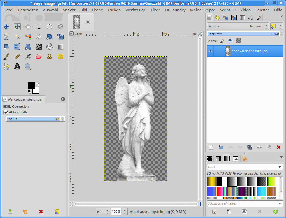
Task: Click the Ellipse Select tool
Action: (50, 27)
